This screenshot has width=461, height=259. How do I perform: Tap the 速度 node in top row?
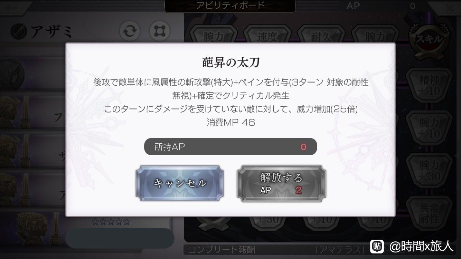coord(267,37)
